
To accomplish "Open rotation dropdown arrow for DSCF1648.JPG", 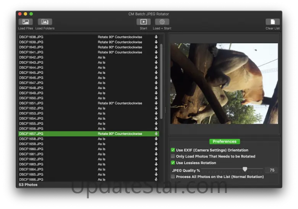I will tap(156, 88).
